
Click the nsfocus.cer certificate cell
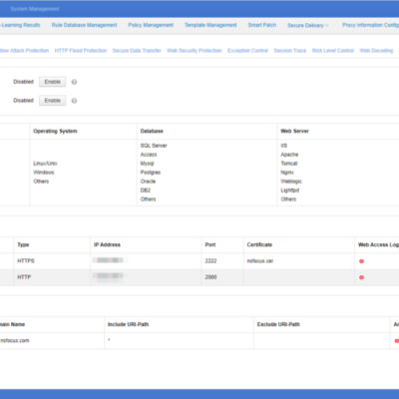[x=260, y=260]
